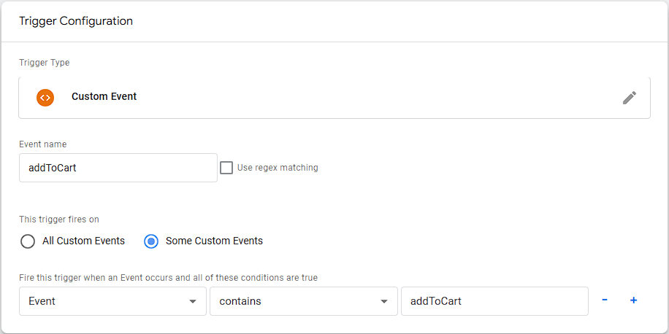Remove the condition row with the minus icon
Image resolution: width=669 pixels, height=334 pixels.
pyautogui.click(x=605, y=300)
